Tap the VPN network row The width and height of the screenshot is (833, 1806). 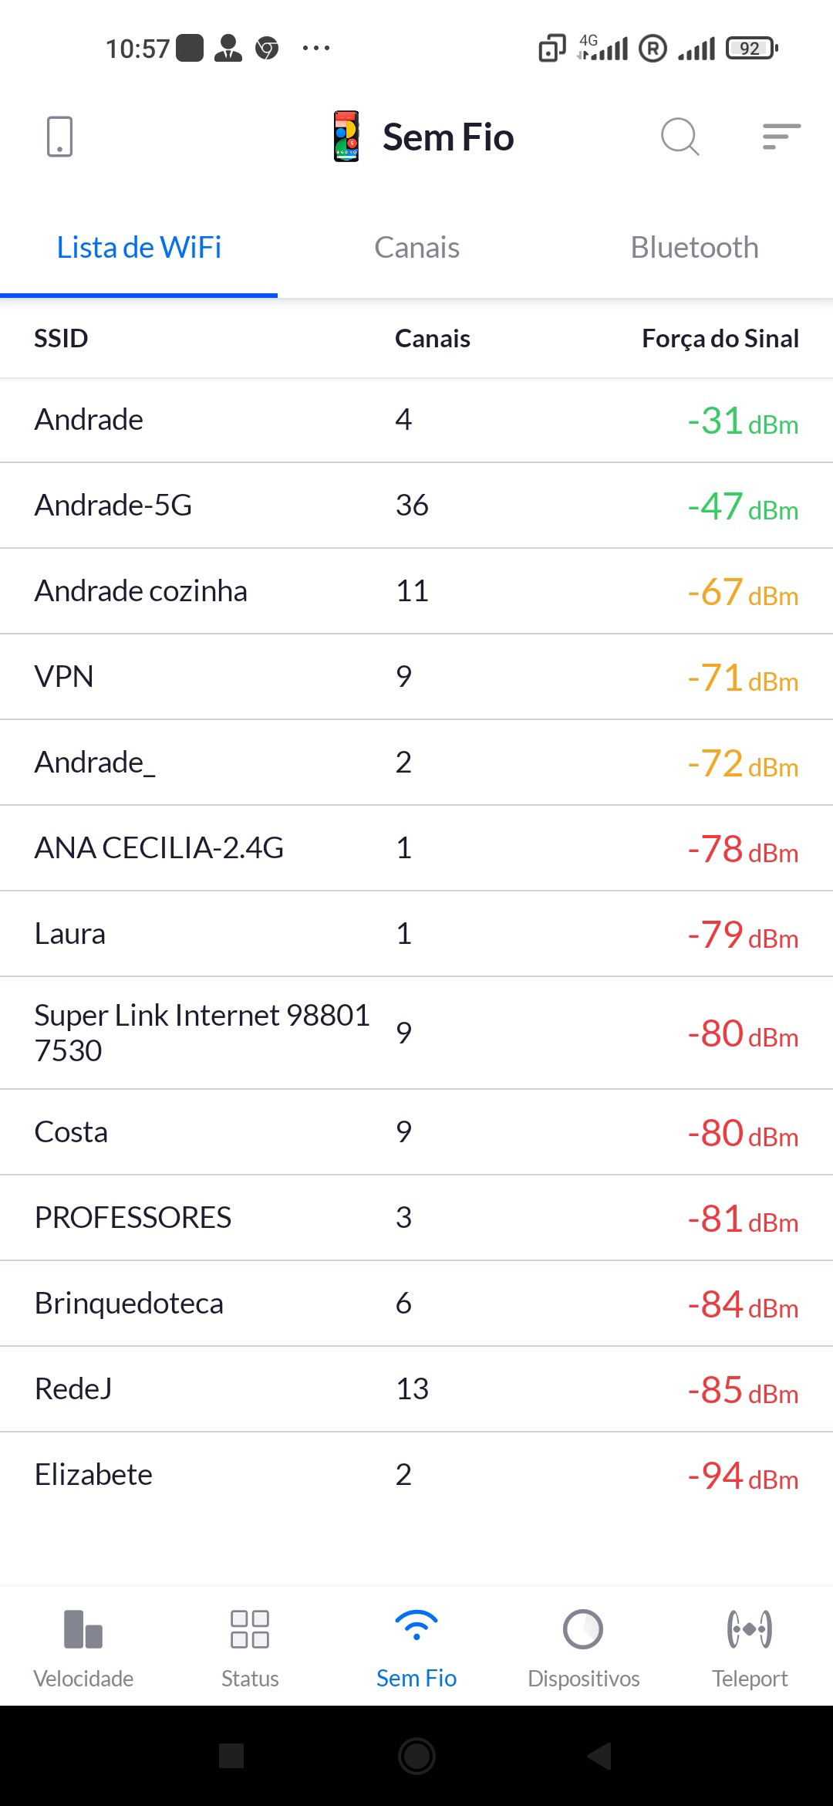(x=416, y=677)
